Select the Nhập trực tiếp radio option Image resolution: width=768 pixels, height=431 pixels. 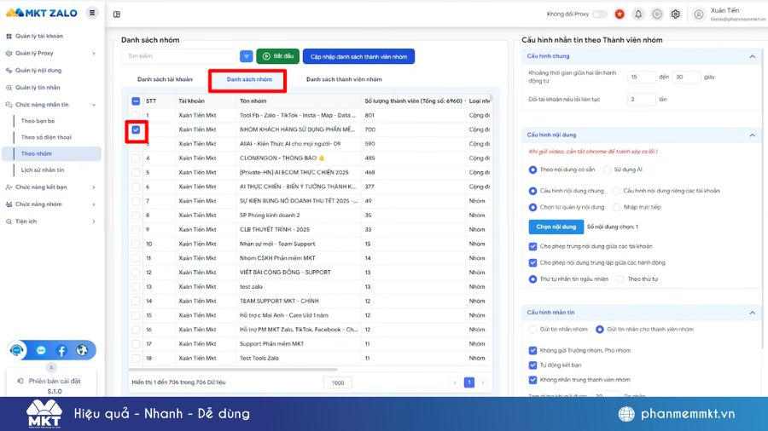pos(617,207)
